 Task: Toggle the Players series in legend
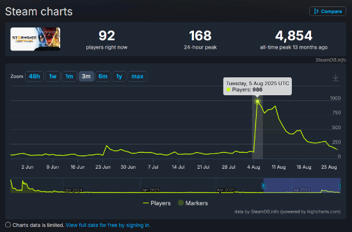tap(157, 203)
